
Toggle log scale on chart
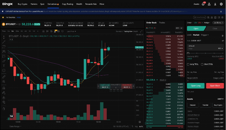point(136,126)
